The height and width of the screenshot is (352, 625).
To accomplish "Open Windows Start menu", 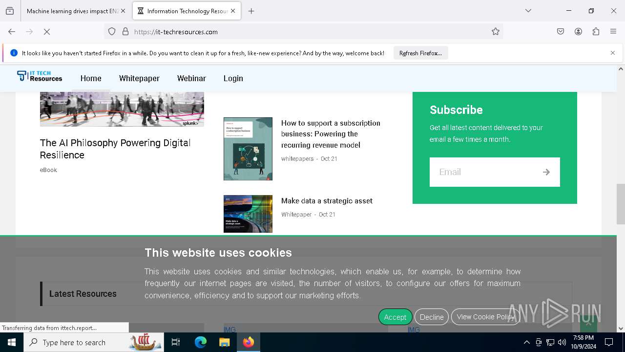I will point(12,342).
